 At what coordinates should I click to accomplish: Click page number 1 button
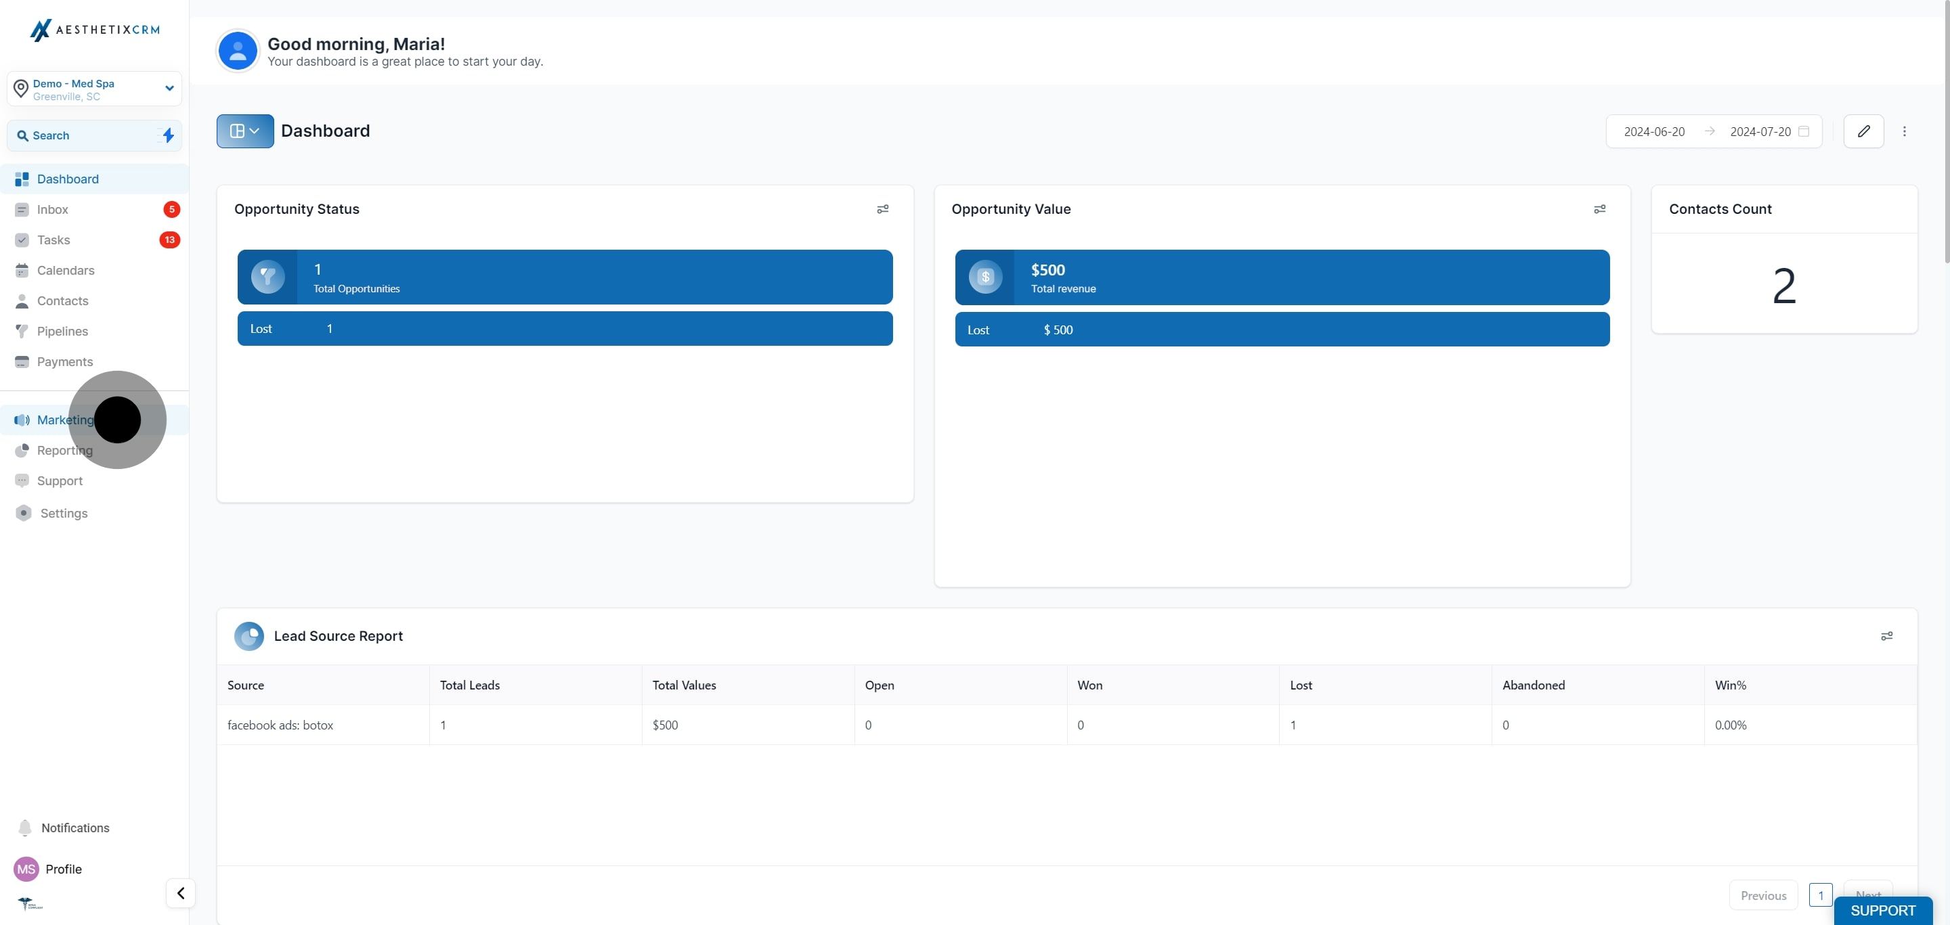[1821, 895]
